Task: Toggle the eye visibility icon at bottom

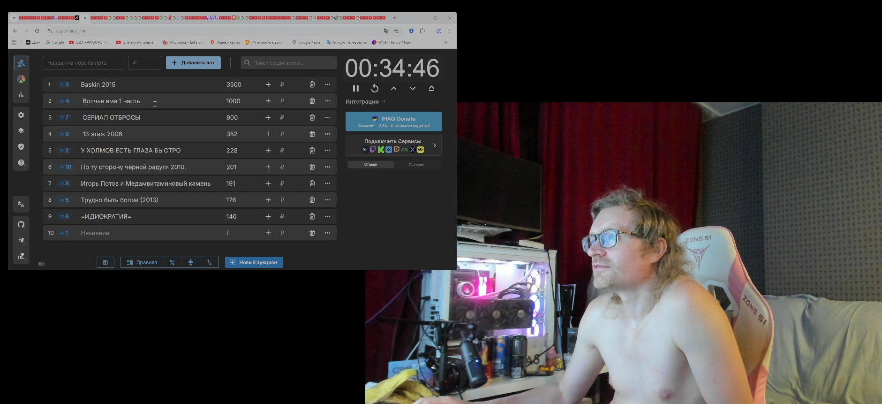Action: [x=41, y=264]
